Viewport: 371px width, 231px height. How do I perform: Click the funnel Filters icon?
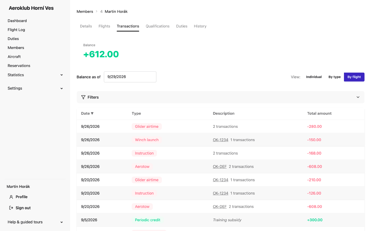pos(83,97)
